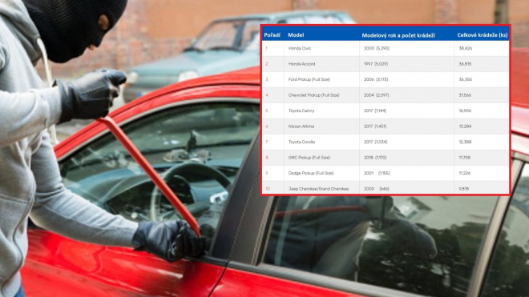
Task: Click the GMC Pickup (Full Size) entry
Action: tap(309, 158)
